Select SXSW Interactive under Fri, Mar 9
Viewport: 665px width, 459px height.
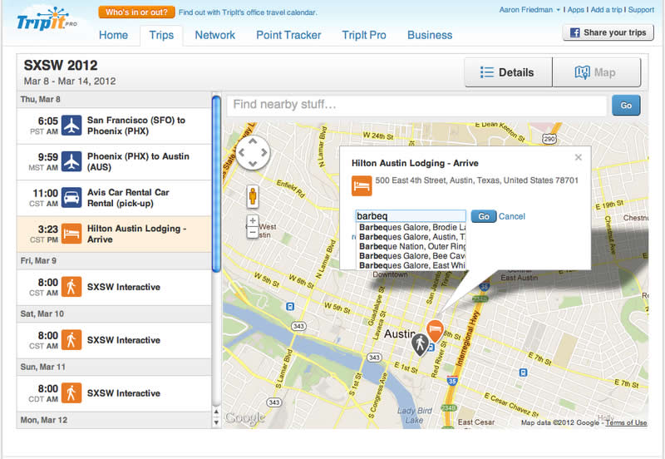114,287
